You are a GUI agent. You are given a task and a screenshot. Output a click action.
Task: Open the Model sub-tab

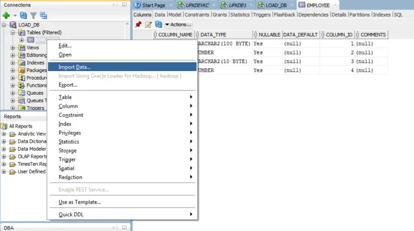175,15
